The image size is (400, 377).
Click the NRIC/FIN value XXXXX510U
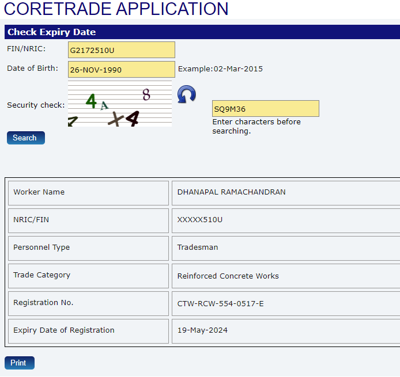(200, 219)
